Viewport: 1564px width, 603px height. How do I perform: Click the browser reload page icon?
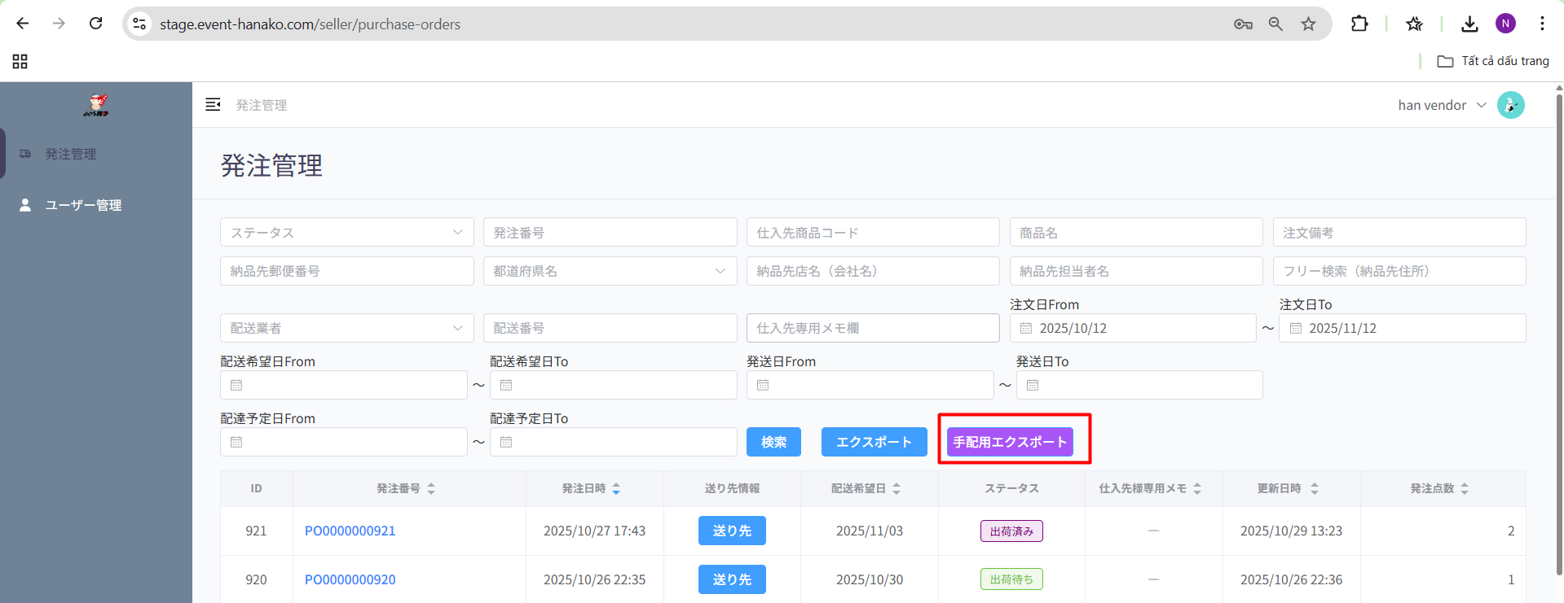click(96, 24)
